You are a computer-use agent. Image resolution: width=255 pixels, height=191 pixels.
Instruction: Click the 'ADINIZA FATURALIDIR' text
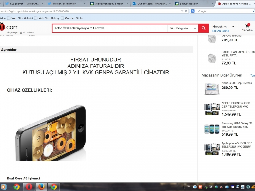pos(96,66)
